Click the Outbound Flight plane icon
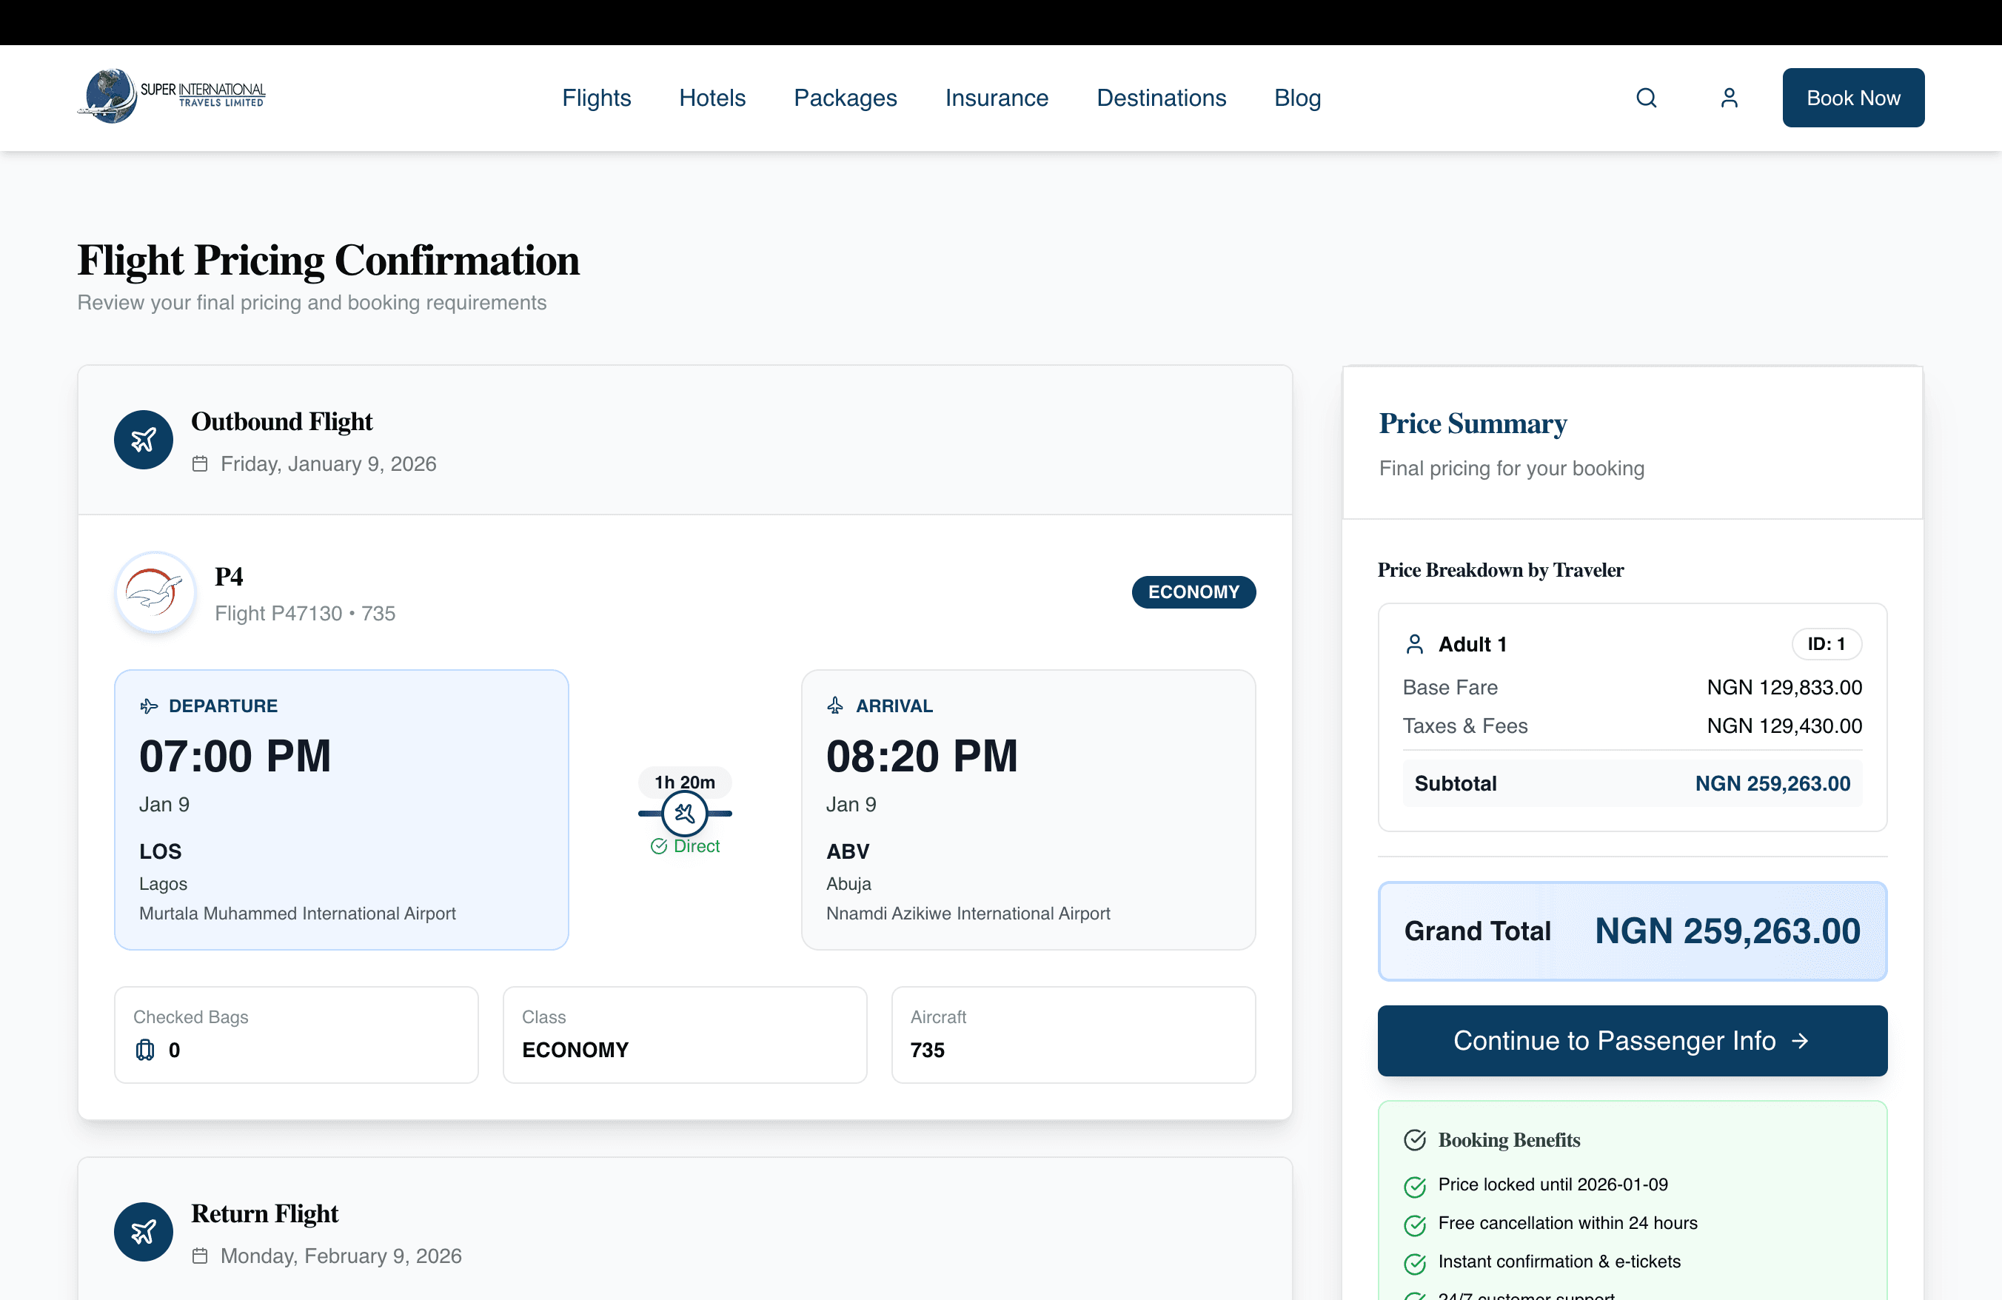 (144, 440)
